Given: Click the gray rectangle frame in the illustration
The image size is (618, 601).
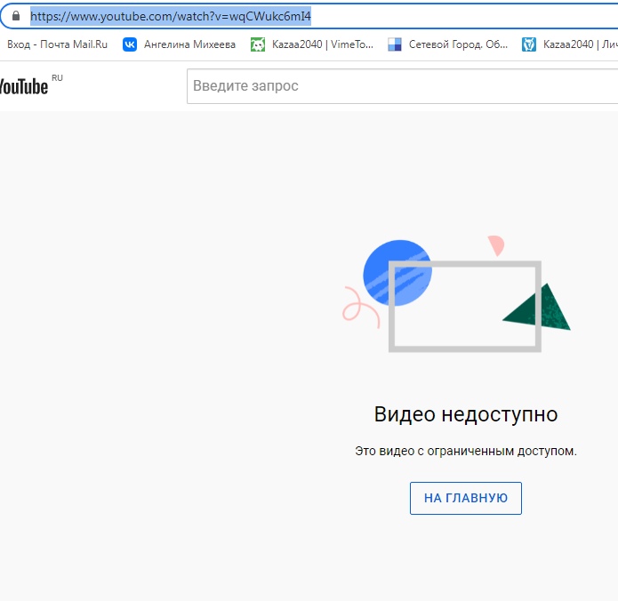Looking at the screenshot, I should click(464, 347).
